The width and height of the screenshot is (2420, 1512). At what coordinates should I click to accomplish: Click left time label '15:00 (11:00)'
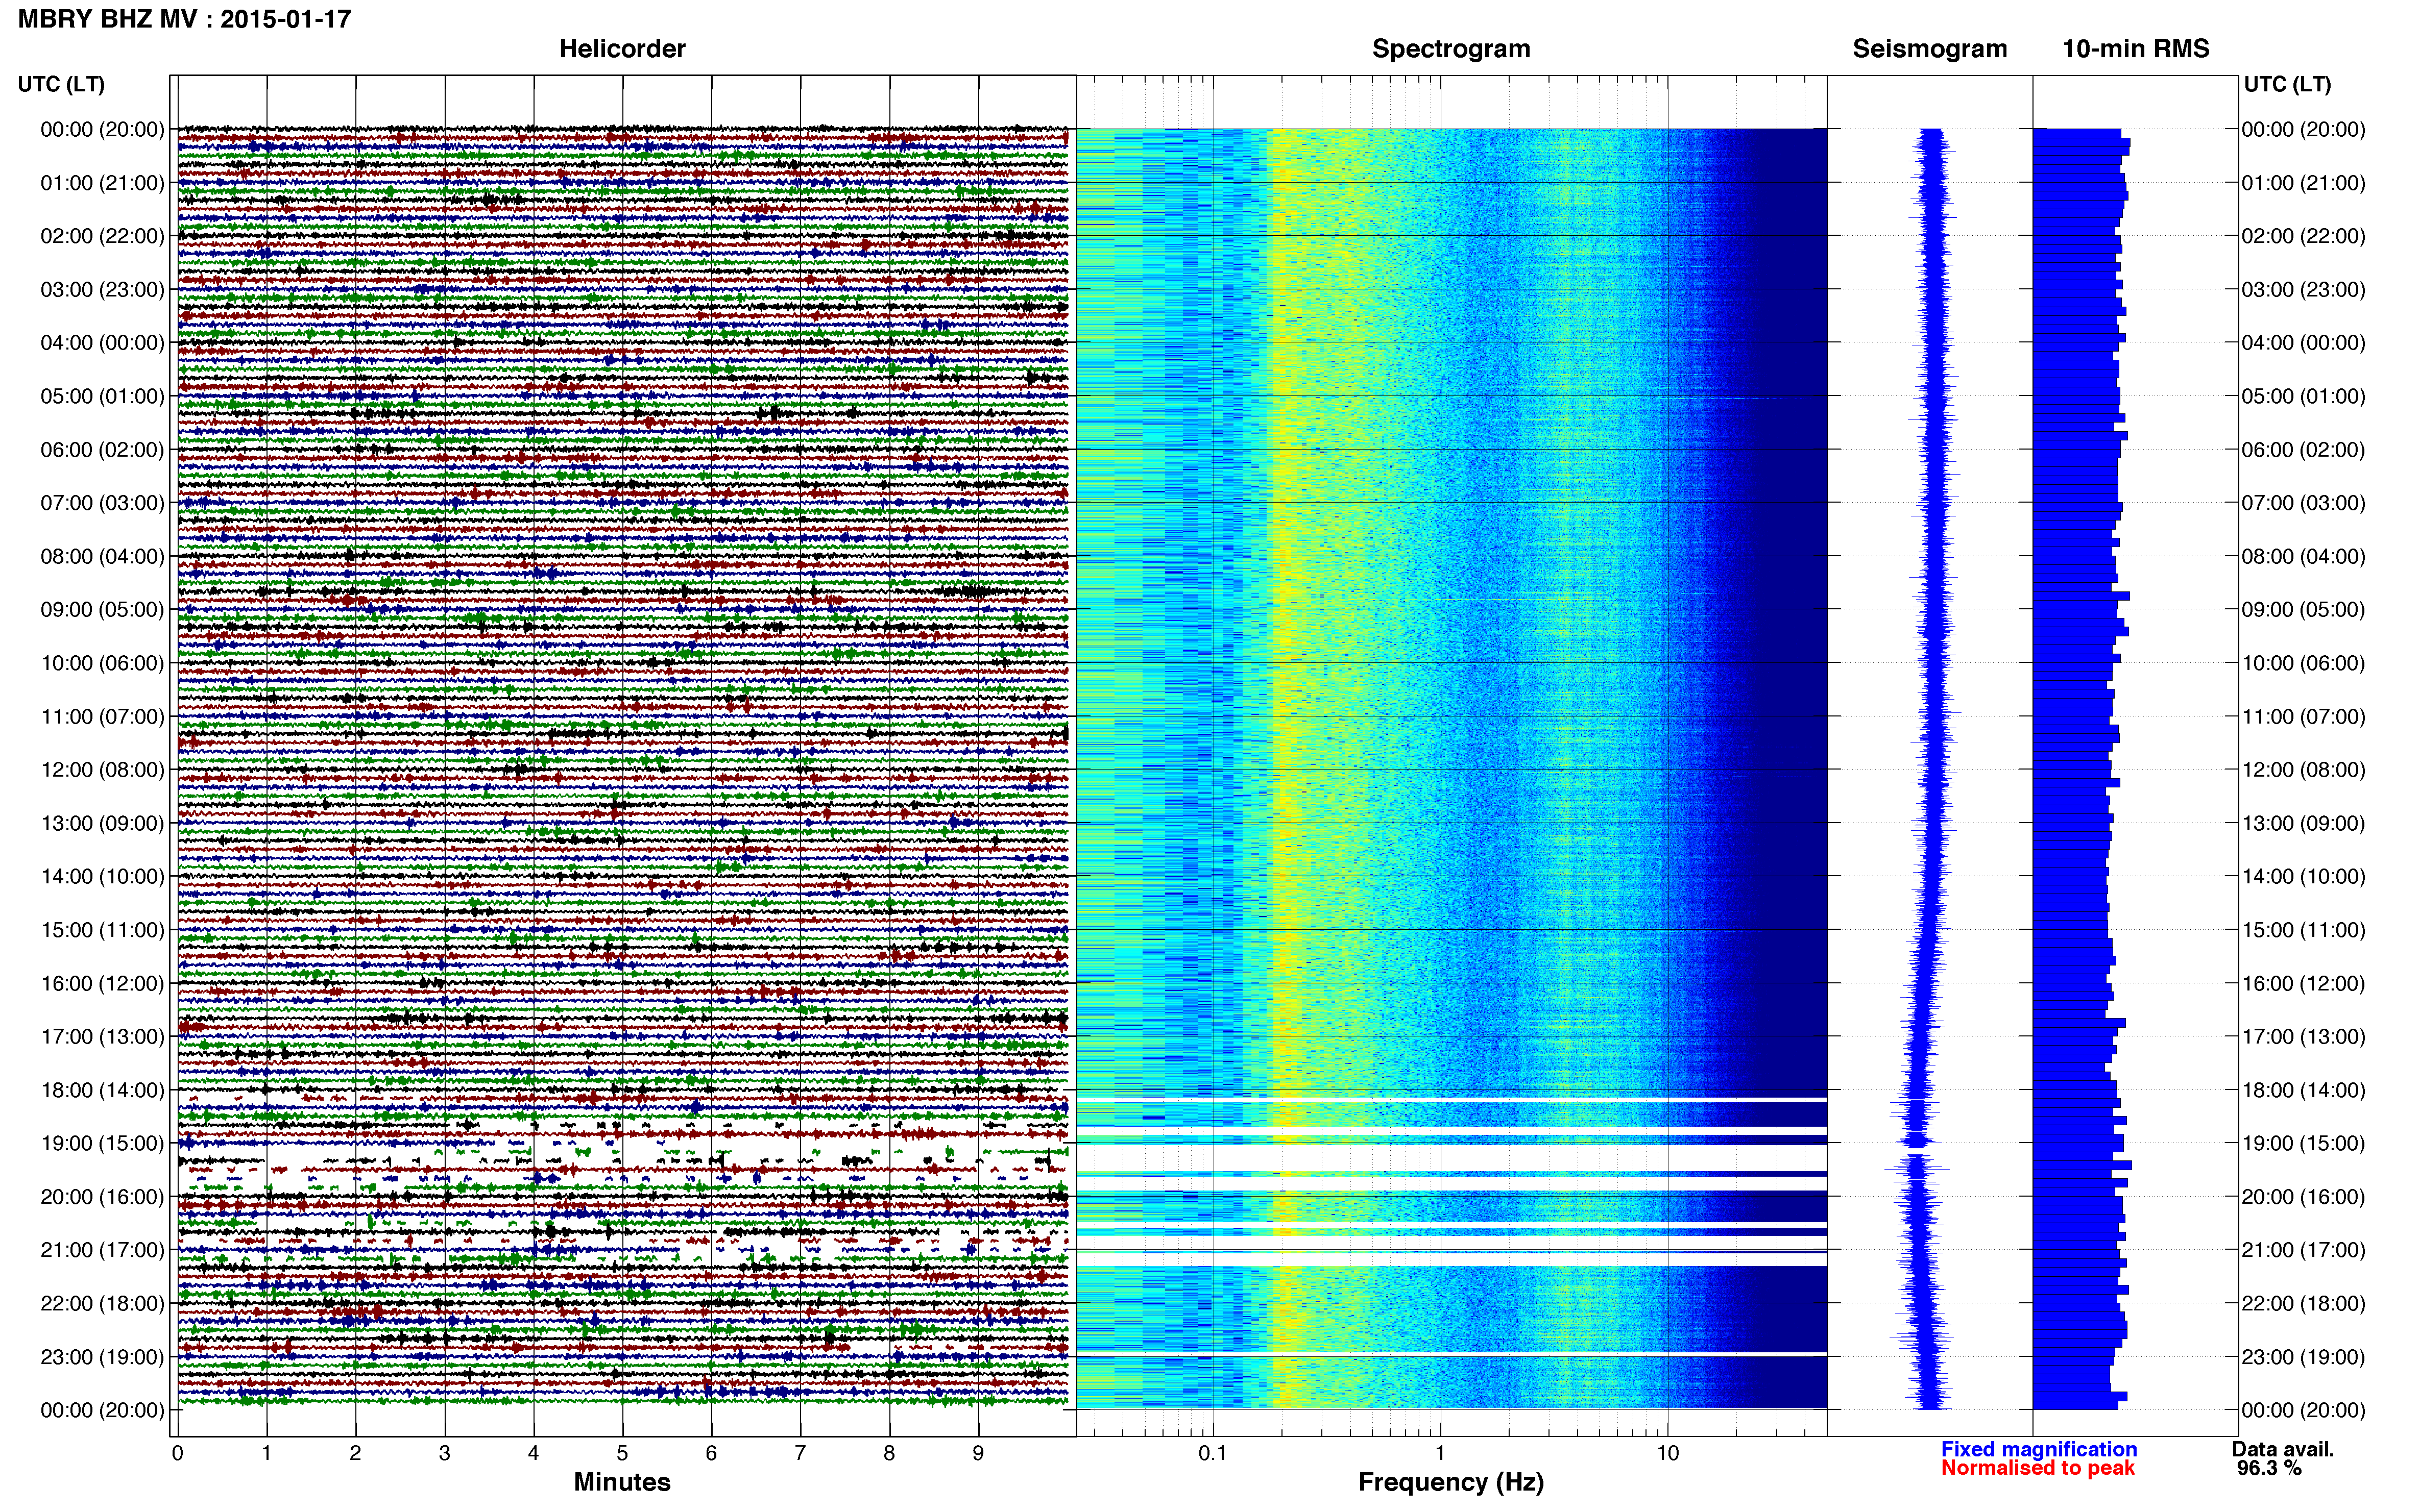coord(102,930)
